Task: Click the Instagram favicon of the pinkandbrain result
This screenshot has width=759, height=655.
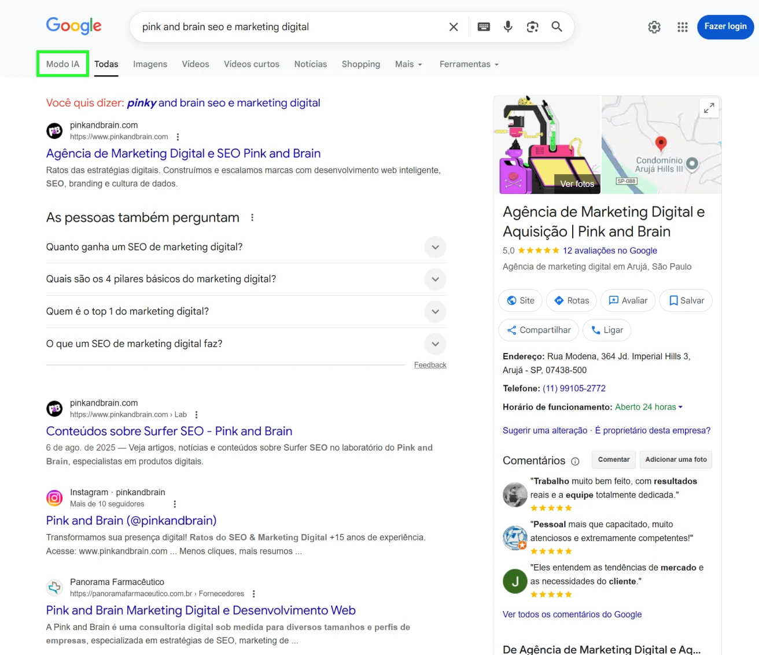Action: [54, 498]
